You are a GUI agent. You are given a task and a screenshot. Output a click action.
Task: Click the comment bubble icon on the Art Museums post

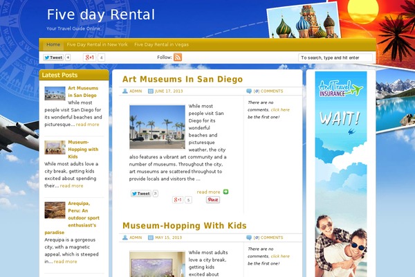(249, 91)
